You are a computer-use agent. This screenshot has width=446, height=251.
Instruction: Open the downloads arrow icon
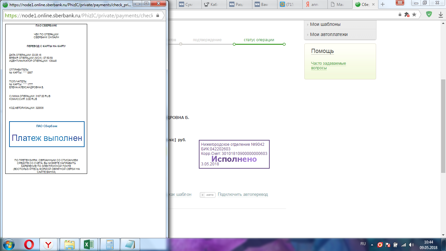pyautogui.click(x=440, y=14)
